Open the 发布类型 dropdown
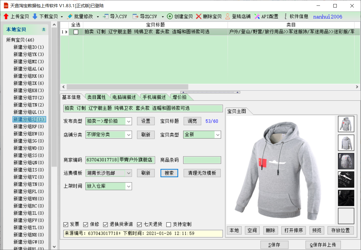Screen dimensions: 361x250 tap(129, 122)
